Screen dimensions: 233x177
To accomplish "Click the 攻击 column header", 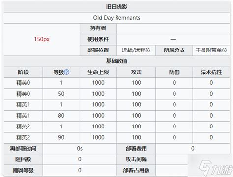I will click(x=136, y=72).
